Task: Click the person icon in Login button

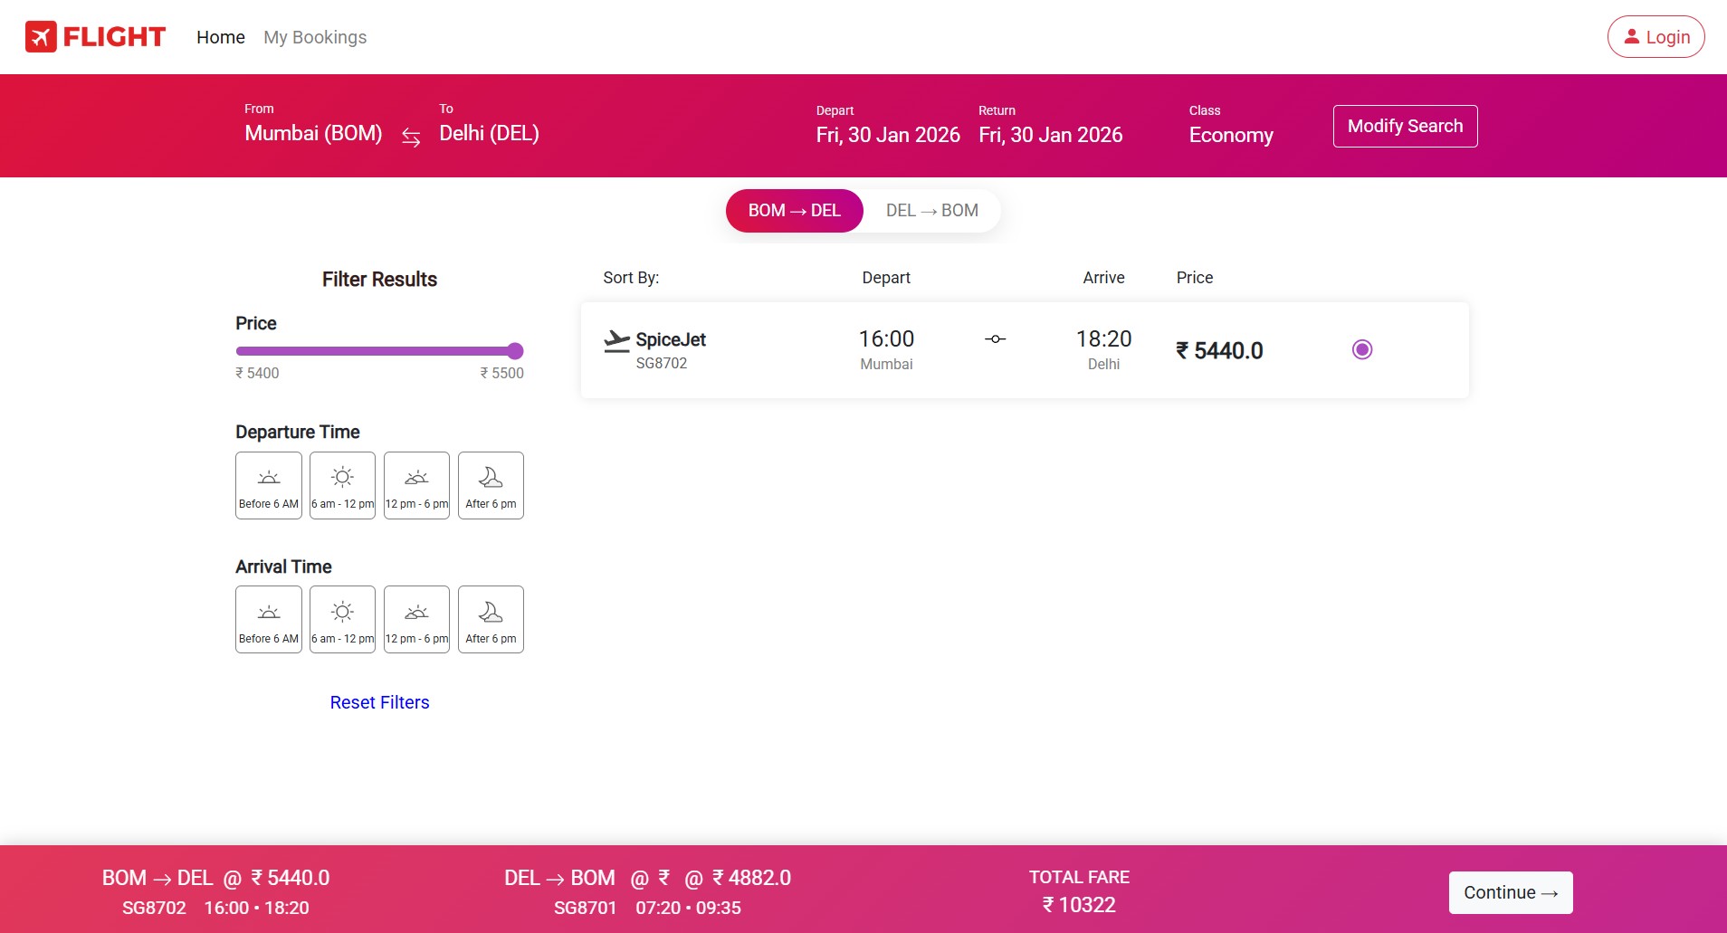Action: pos(1632,36)
